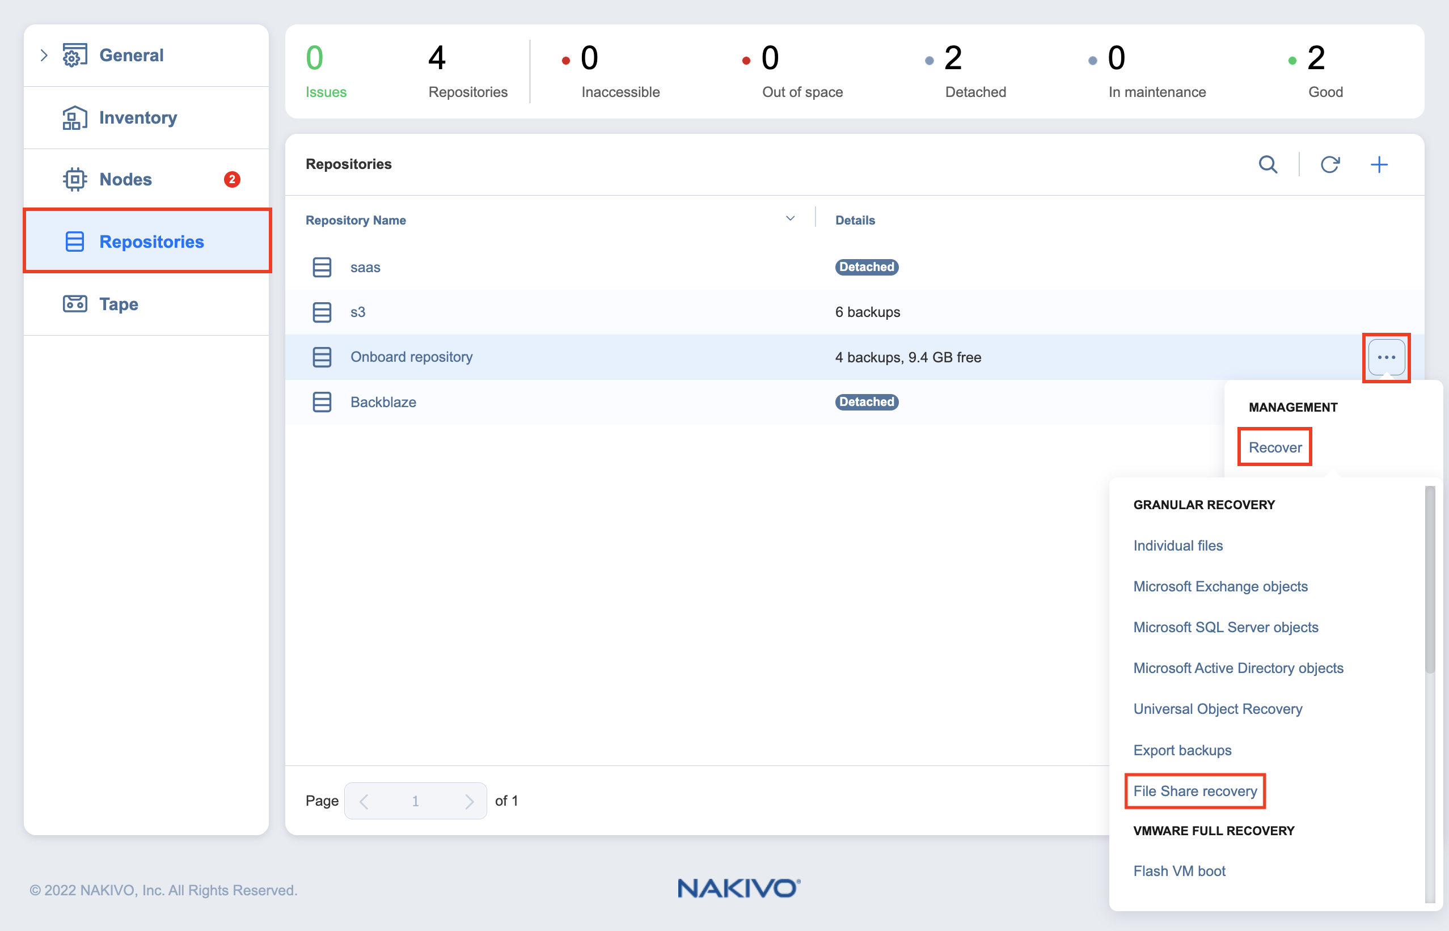The image size is (1449, 931).
Task: Click the red Nodes notification badge
Action: [232, 180]
